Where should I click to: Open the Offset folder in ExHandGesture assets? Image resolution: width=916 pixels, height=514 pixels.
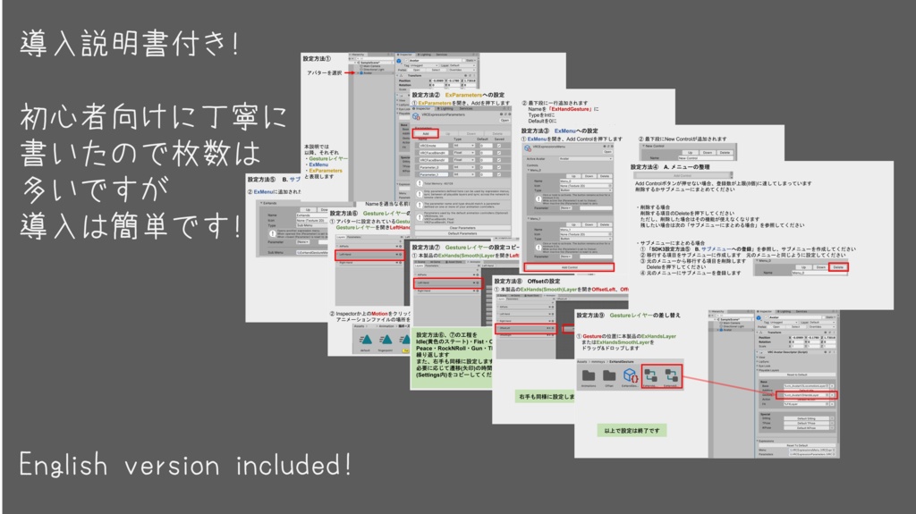coord(609,375)
